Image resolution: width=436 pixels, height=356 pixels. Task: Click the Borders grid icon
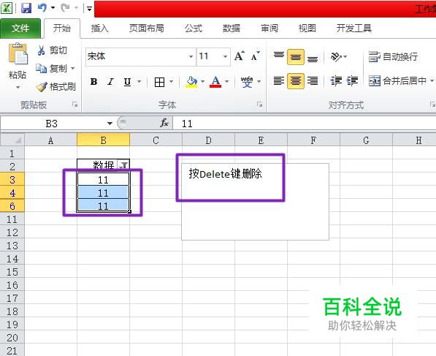160,82
